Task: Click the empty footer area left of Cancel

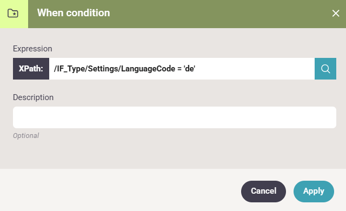Action: (x=119, y=191)
